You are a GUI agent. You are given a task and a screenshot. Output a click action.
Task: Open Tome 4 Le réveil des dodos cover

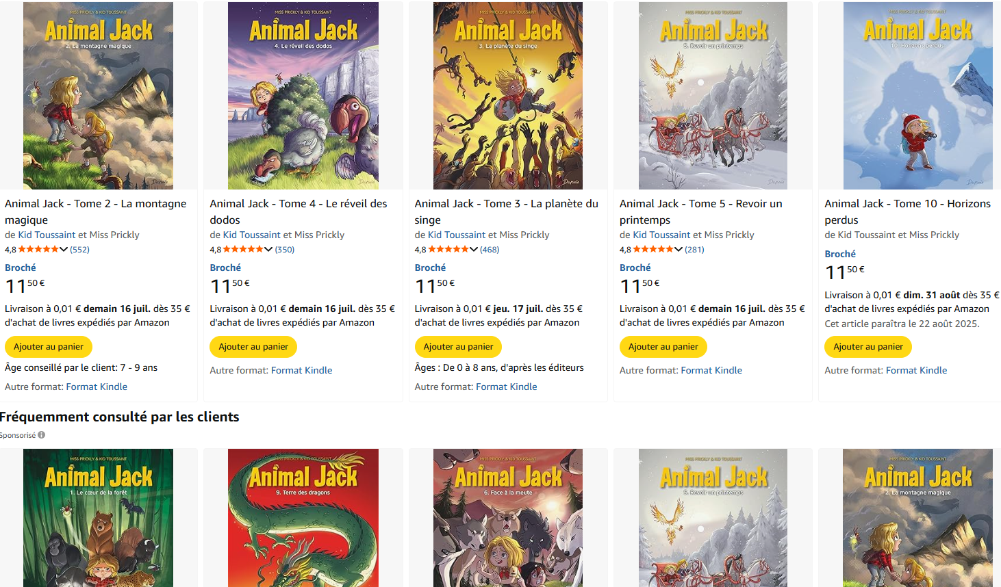303,96
